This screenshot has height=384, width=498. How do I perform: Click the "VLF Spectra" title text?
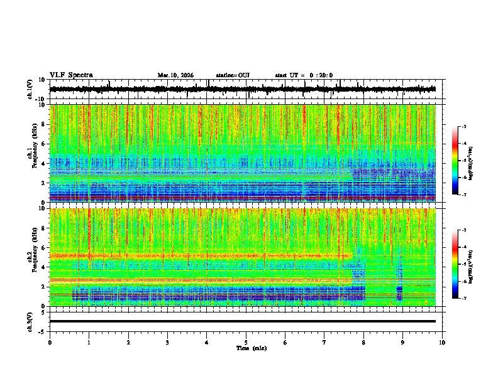(x=71, y=75)
